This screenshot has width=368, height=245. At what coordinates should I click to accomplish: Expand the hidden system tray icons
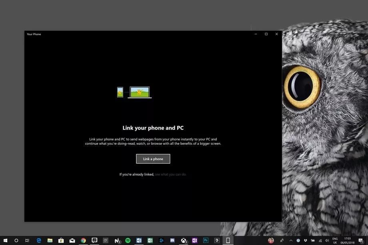(x=291, y=241)
